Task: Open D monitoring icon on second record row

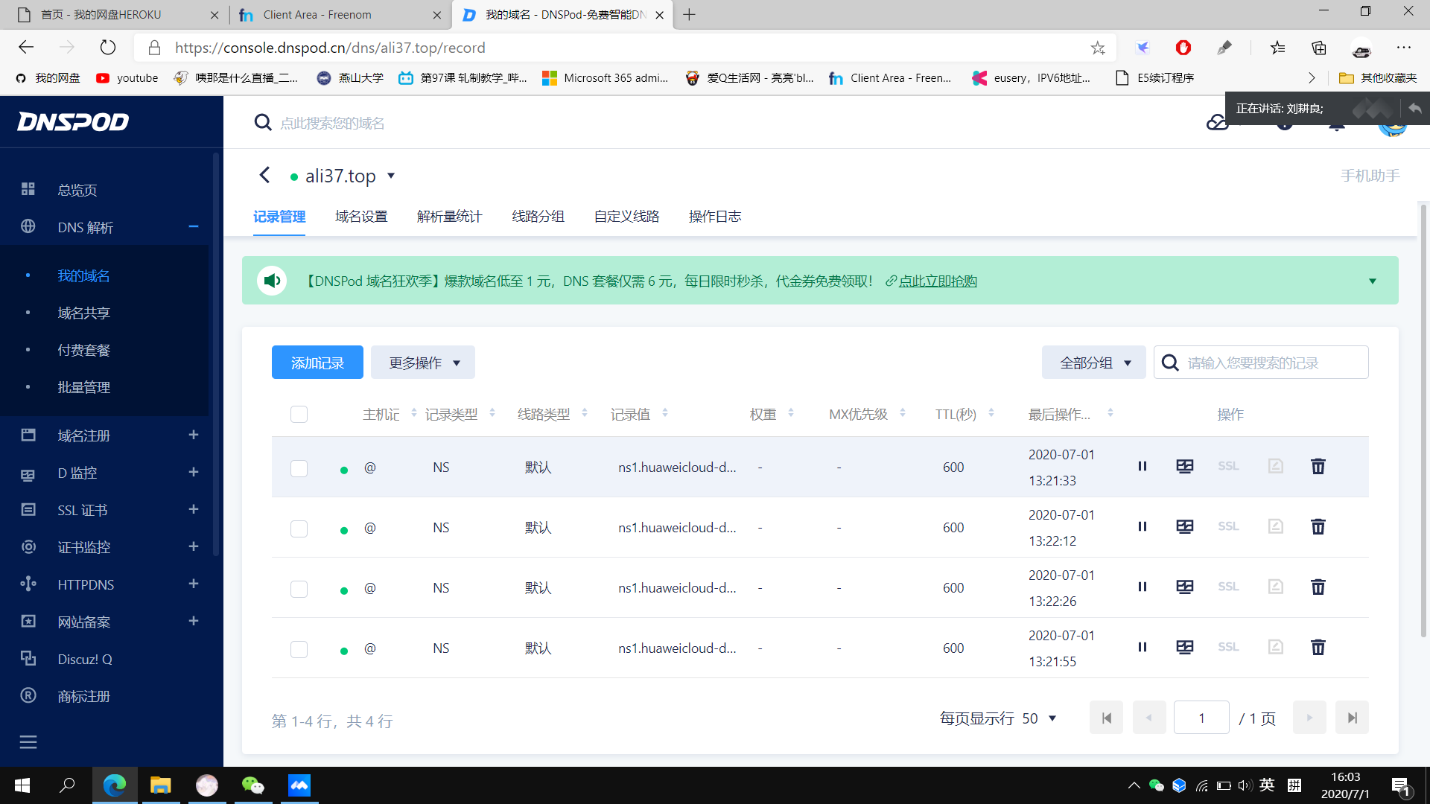Action: pyautogui.click(x=1184, y=527)
